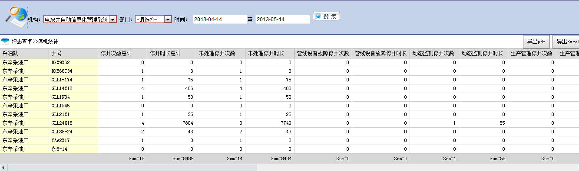
Task: Click the 动态监测停井次数 column header
Action: coord(434,53)
